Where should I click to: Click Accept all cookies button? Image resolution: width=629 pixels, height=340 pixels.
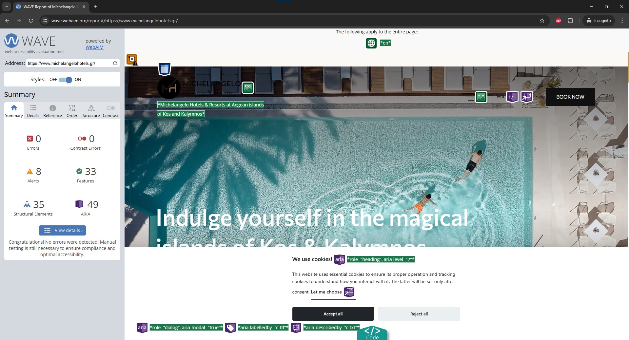coord(333,314)
